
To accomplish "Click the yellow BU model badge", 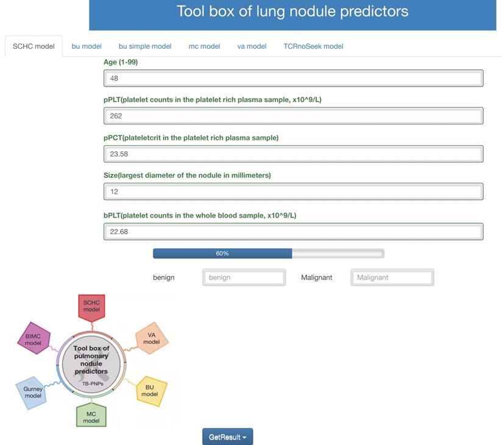I will (150, 390).
